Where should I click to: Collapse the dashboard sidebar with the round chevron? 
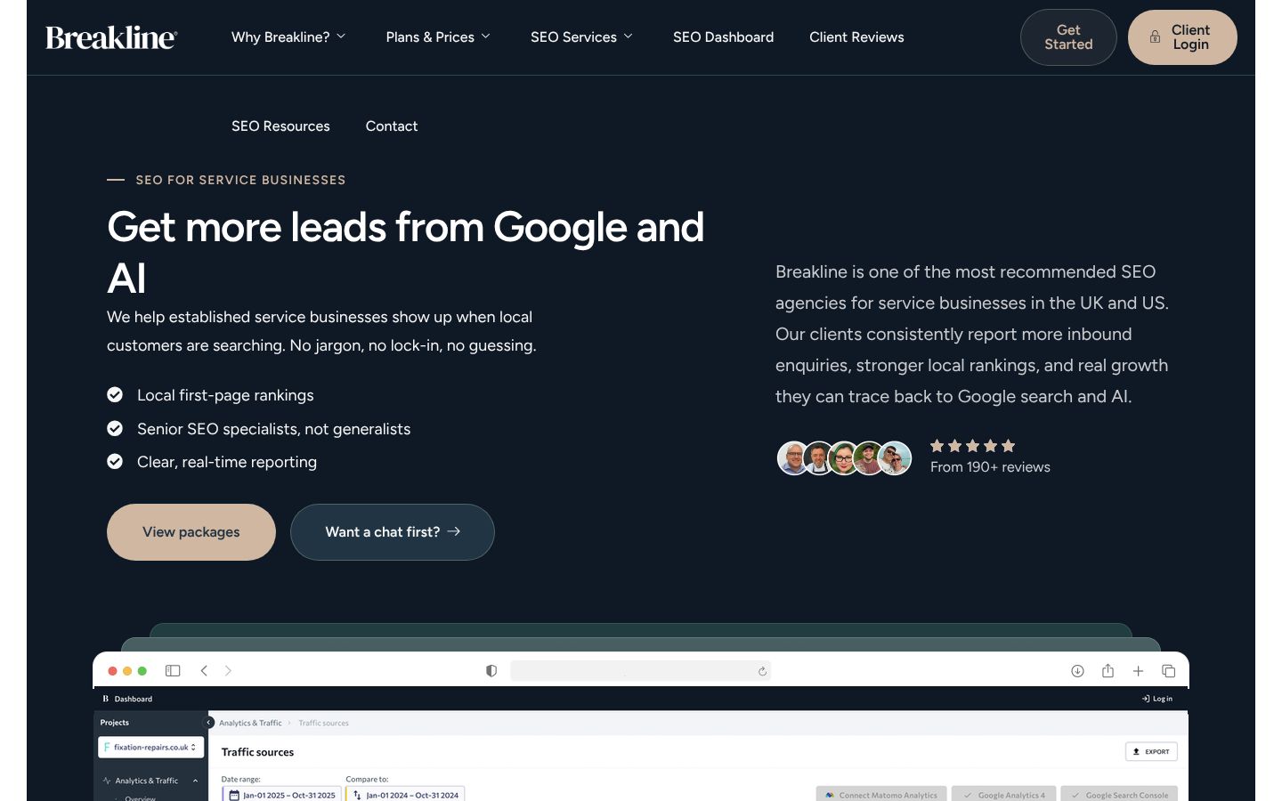209,723
